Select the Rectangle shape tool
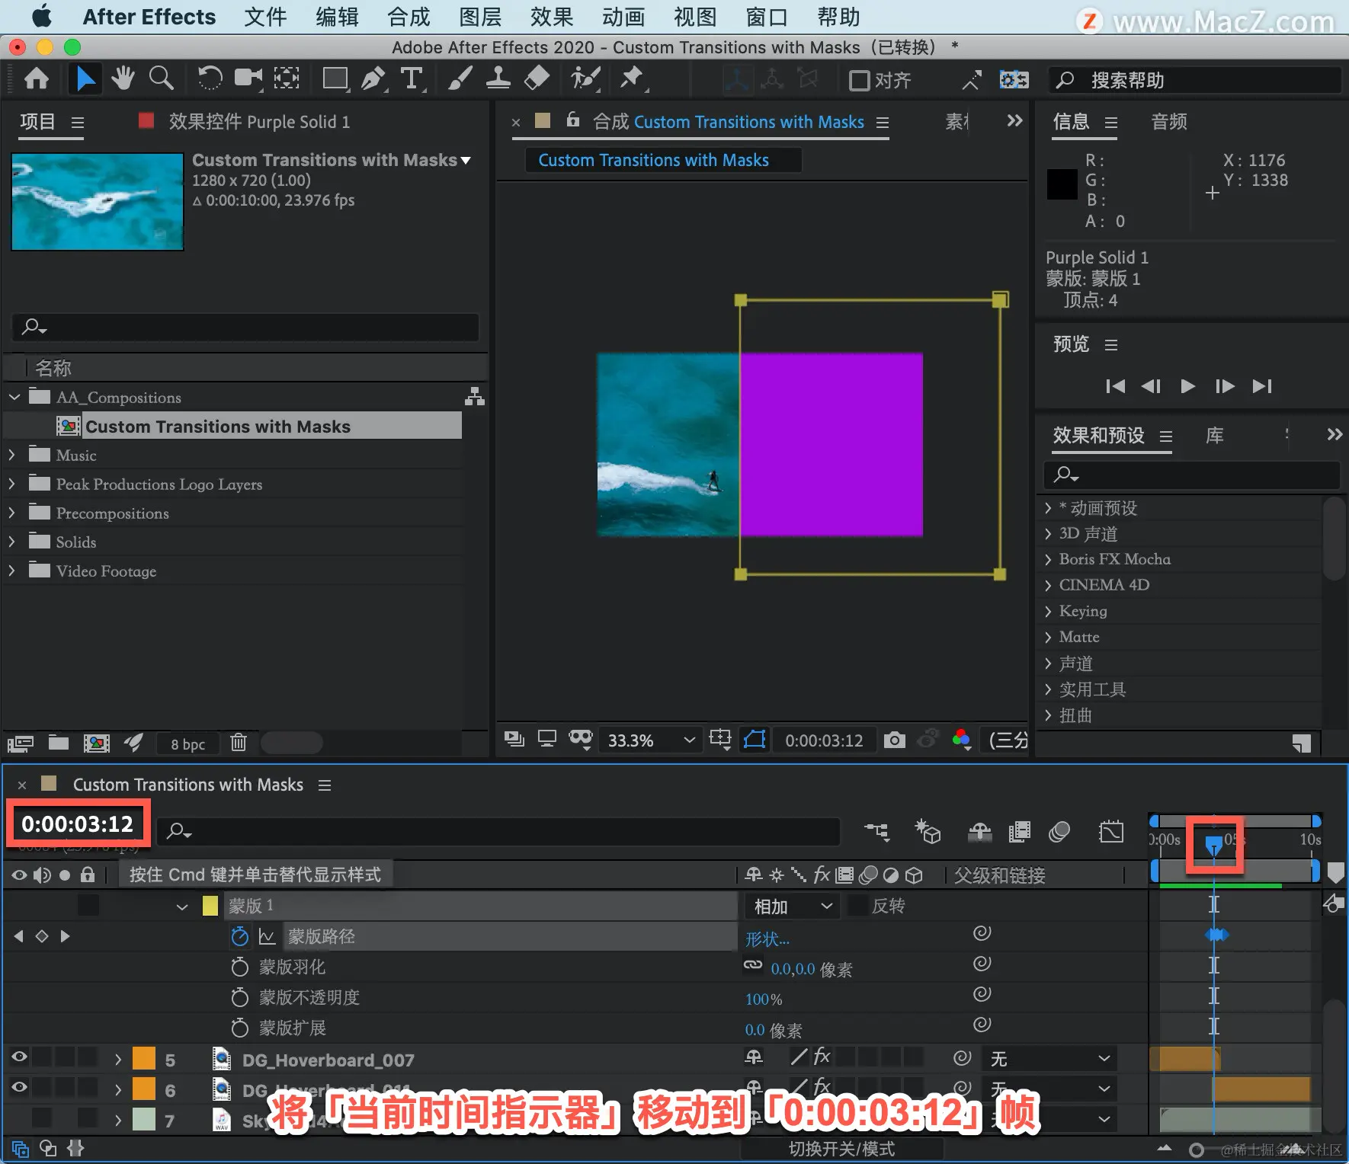This screenshot has width=1349, height=1164. (335, 78)
